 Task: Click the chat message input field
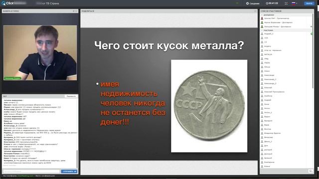click(x=31, y=172)
